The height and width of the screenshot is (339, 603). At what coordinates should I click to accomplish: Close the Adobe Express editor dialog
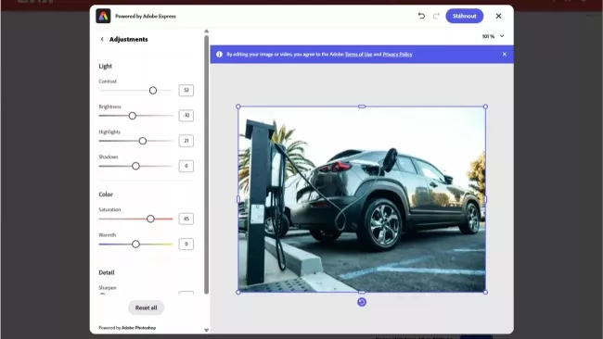[498, 16]
